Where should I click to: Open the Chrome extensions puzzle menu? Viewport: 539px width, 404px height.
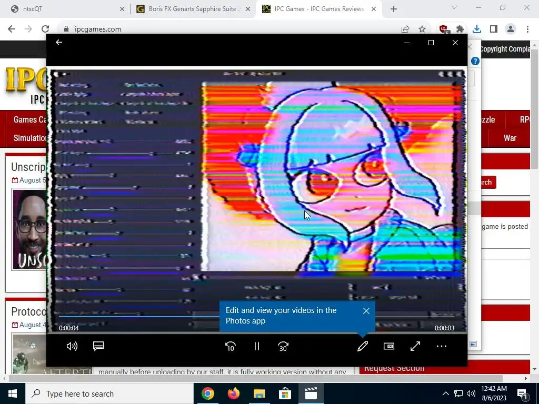(x=460, y=29)
